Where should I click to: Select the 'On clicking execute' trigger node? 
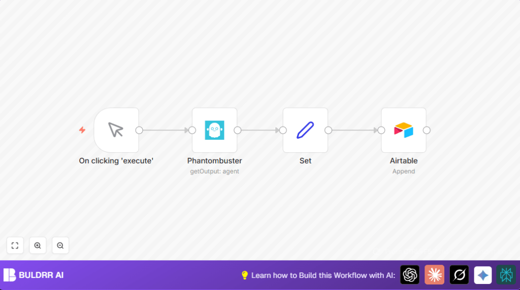[116, 130]
